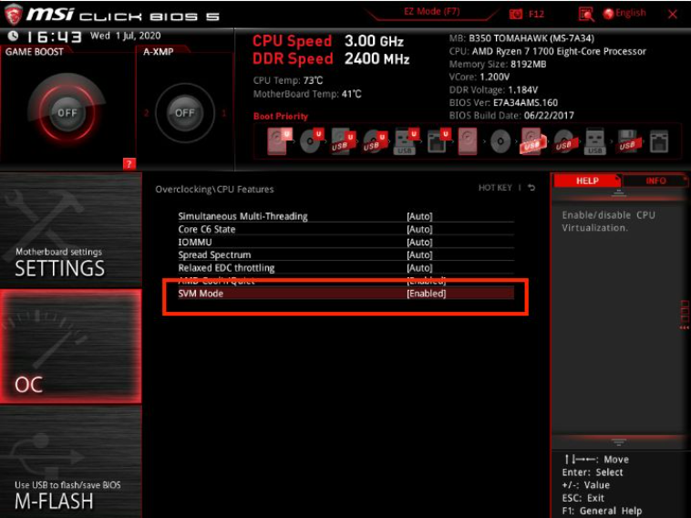Change Spread Spectrum [Auto] value
The image size is (691, 518).
[419, 254]
